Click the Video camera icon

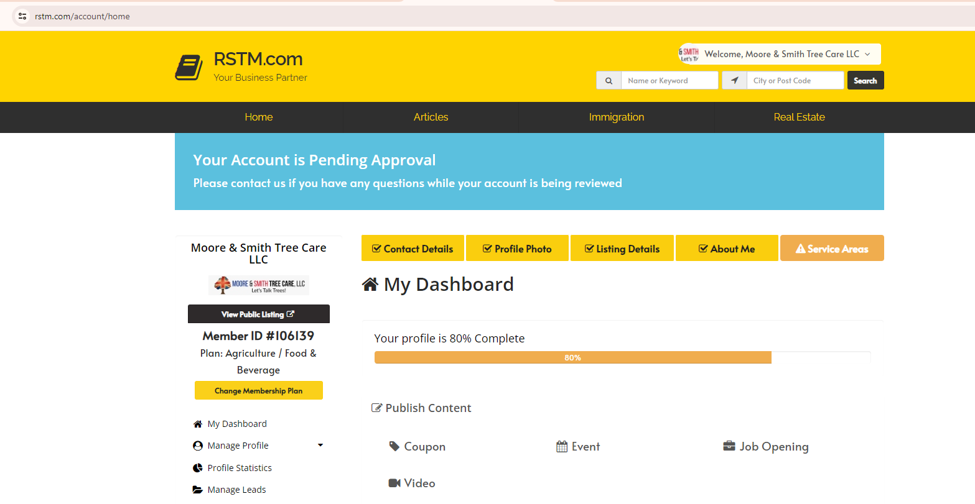pyautogui.click(x=394, y=483)
